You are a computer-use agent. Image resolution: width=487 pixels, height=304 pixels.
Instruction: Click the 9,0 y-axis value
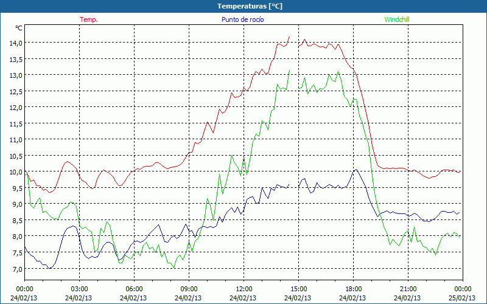tap(17, 204)
